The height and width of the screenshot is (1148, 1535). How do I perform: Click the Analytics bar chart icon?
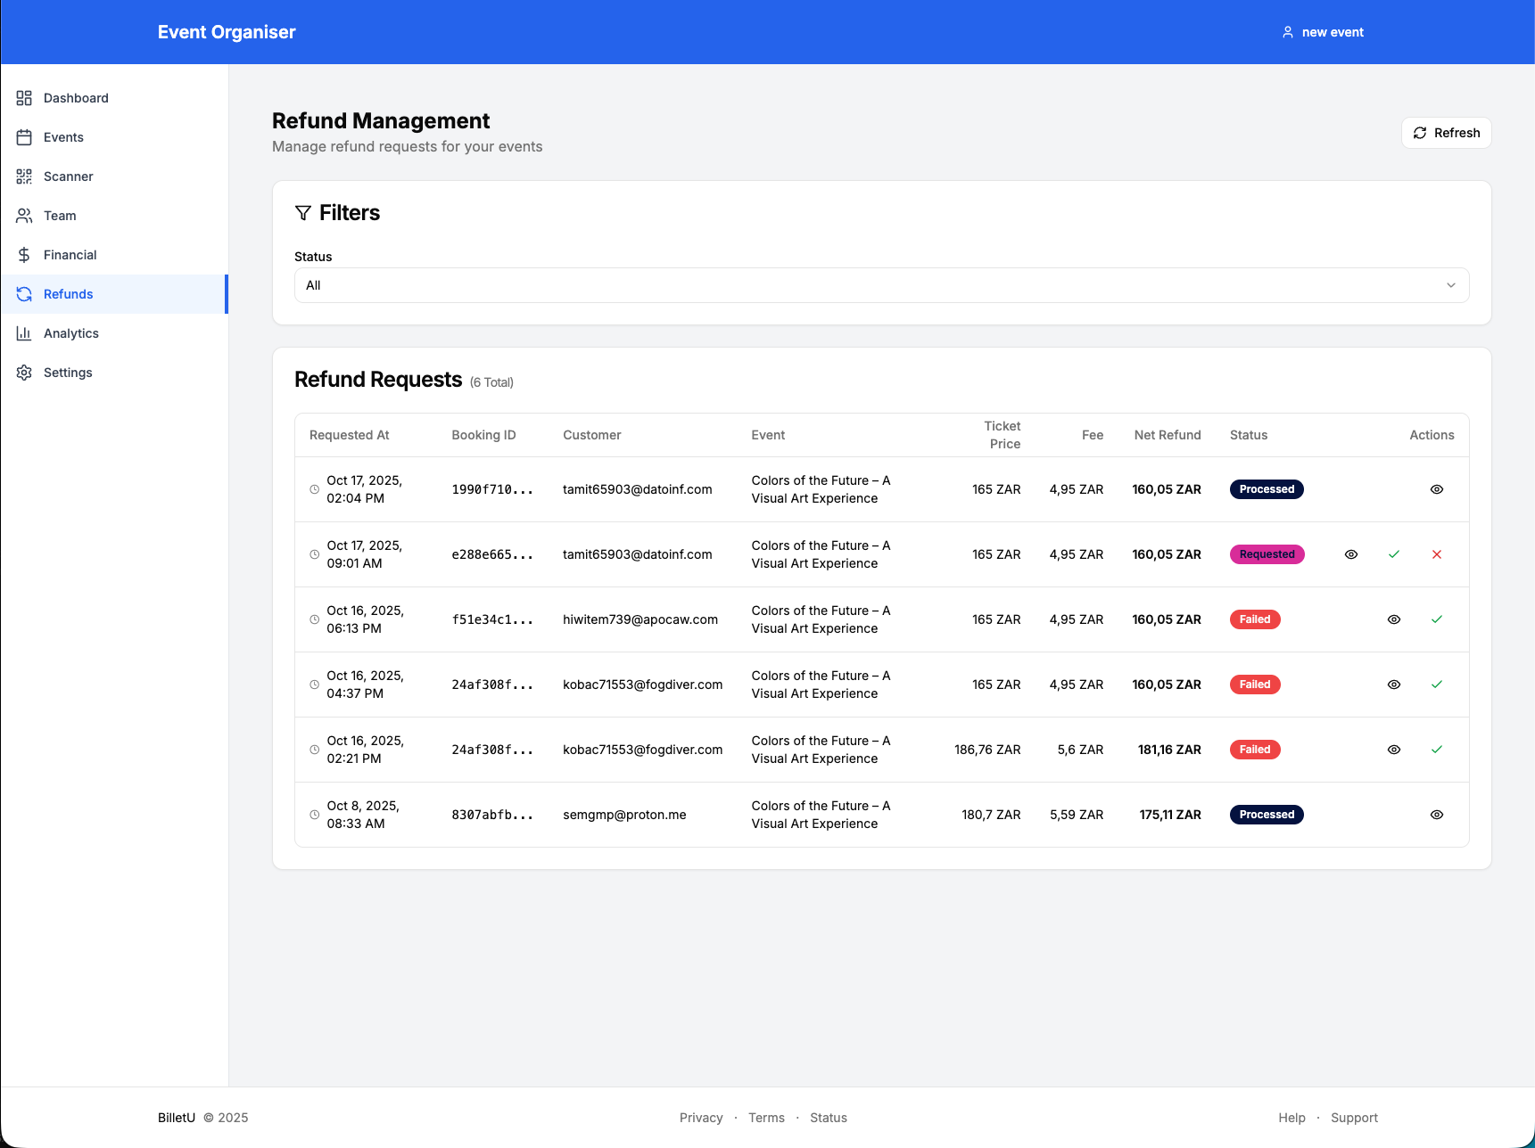click(24, 333)
